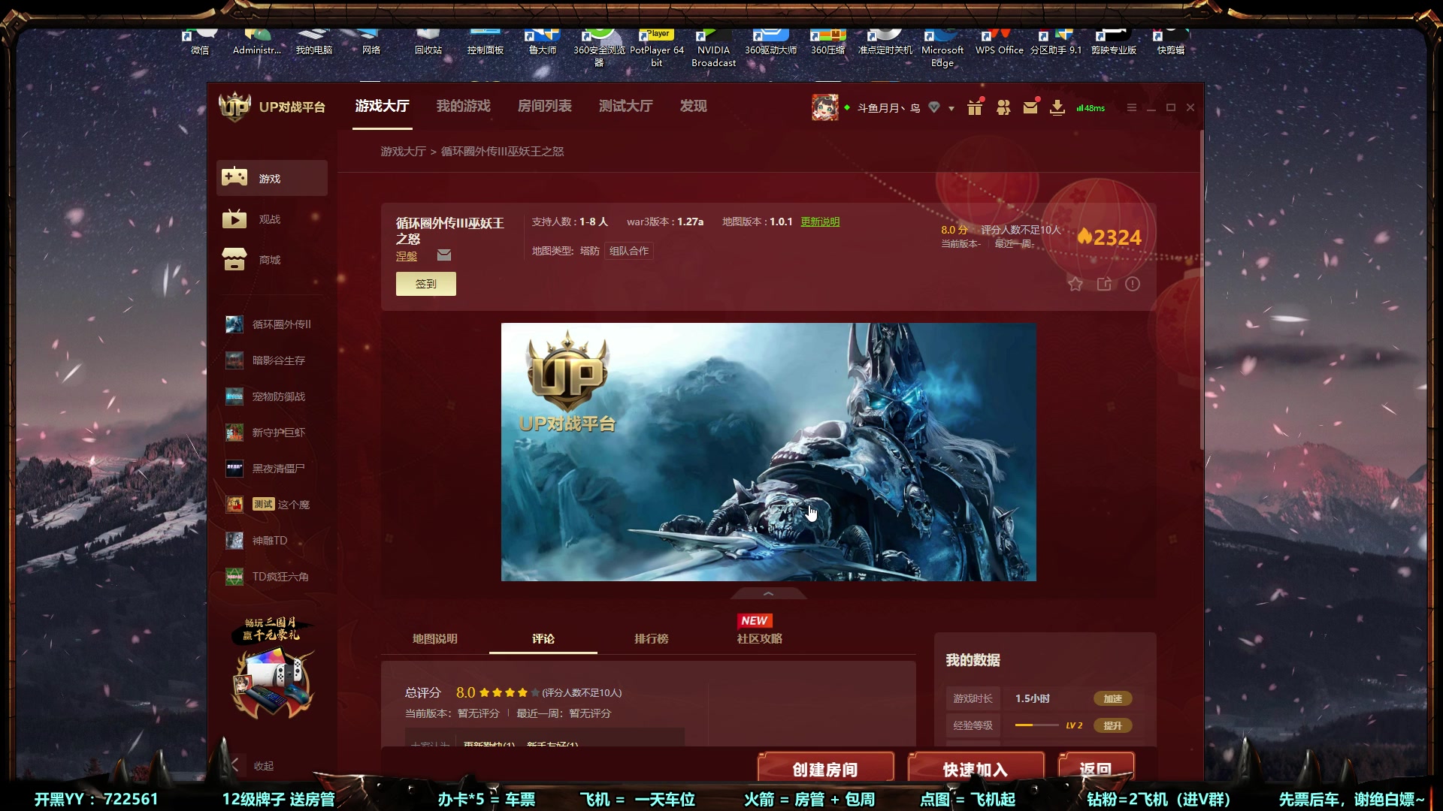
Task: Collapse sidebar via 收起
Action: pos(253,765)
